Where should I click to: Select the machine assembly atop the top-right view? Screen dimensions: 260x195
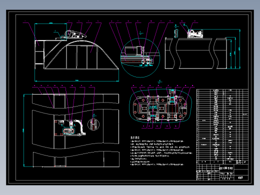[x=195, y=34]
